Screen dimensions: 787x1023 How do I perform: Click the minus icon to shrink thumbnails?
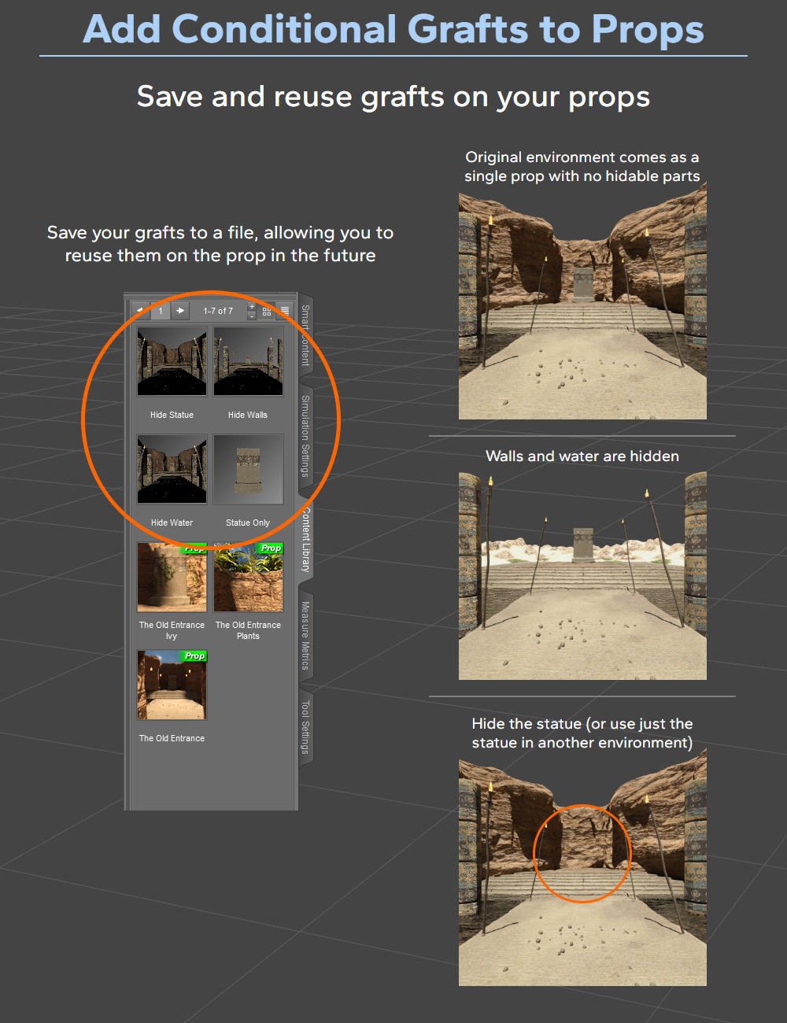252,316
